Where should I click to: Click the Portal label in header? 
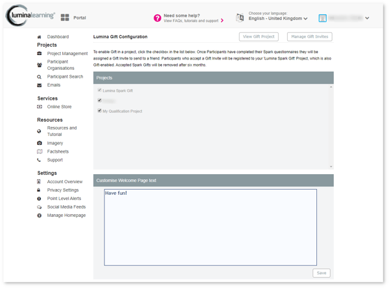coord(80,18)
